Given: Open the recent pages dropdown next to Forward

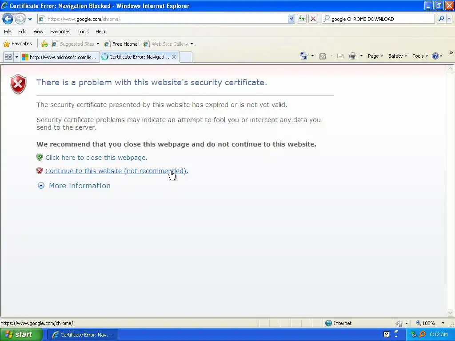Looking at the screenshot, I should click(30, 19).
